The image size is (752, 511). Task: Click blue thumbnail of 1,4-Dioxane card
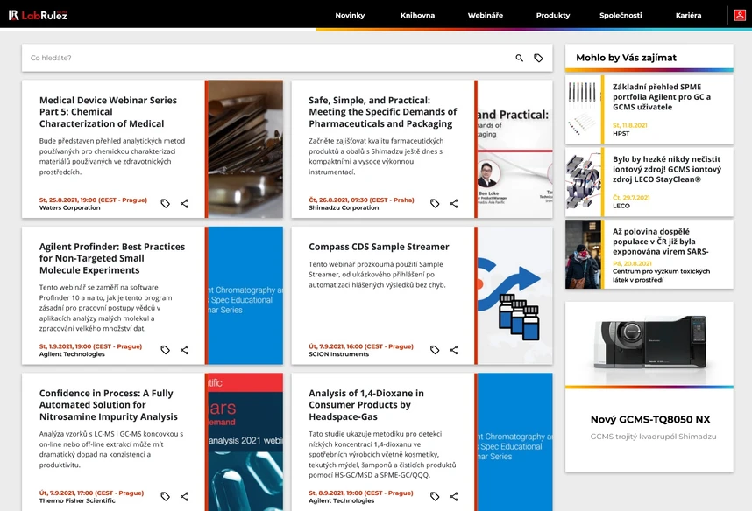point(515,442)
